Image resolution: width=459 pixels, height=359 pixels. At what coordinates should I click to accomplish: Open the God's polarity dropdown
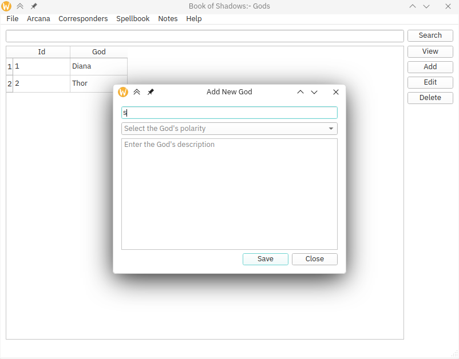click(x=229, y=129)
